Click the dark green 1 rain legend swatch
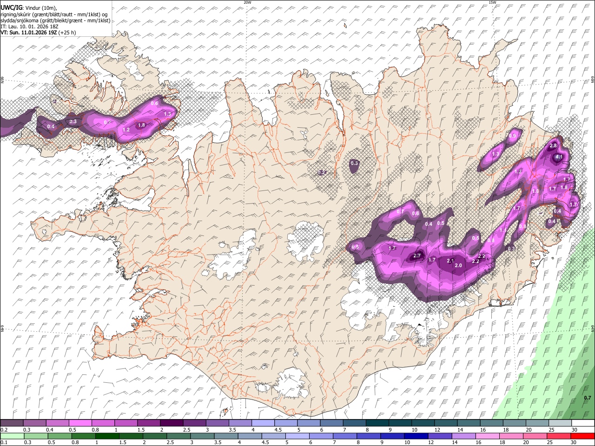The image size is (595, 446). 107,436
